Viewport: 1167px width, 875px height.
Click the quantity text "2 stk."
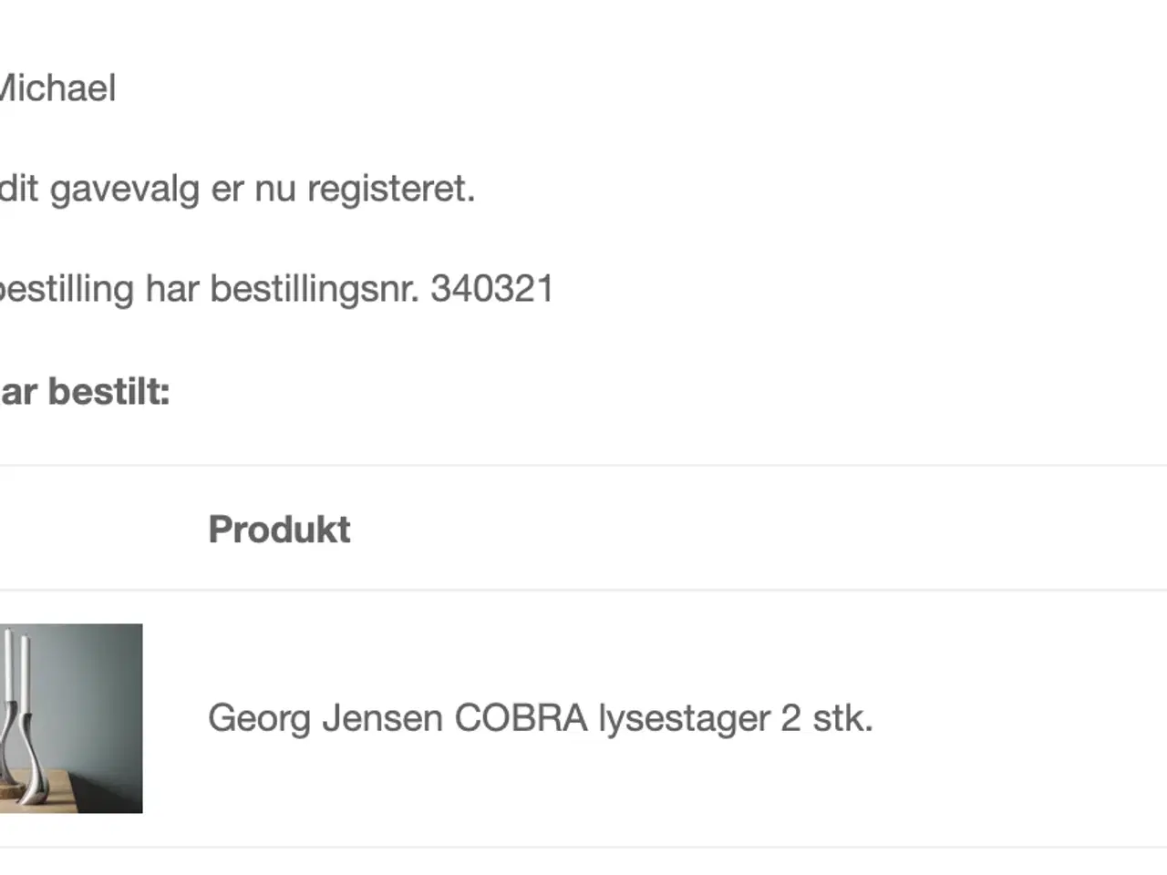827,718
